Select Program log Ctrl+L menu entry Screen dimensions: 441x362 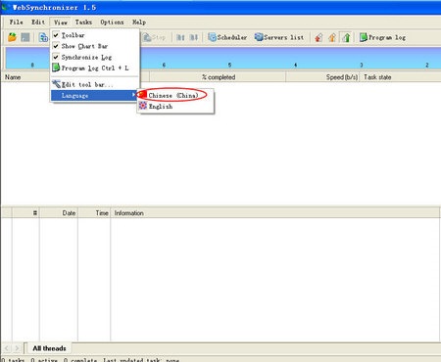(95, 68)
